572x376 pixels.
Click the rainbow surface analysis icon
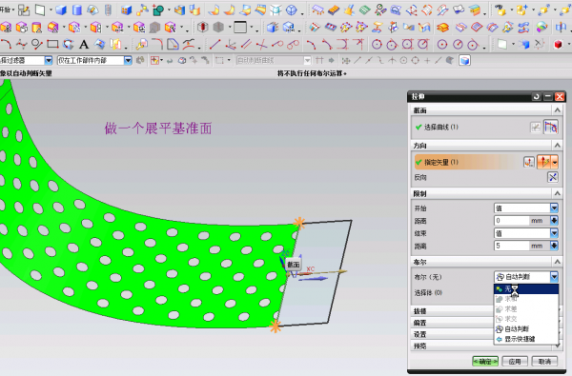(x=542, y=27)
